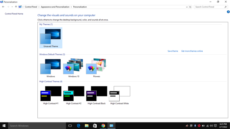Apply the High Contrast #2 theme
Viewport: 230px width, 129px height.
(74, 95)
